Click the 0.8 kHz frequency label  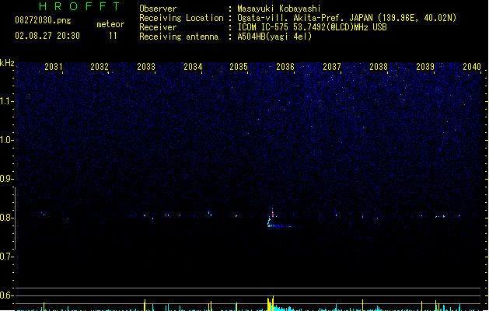click(7, 218)
